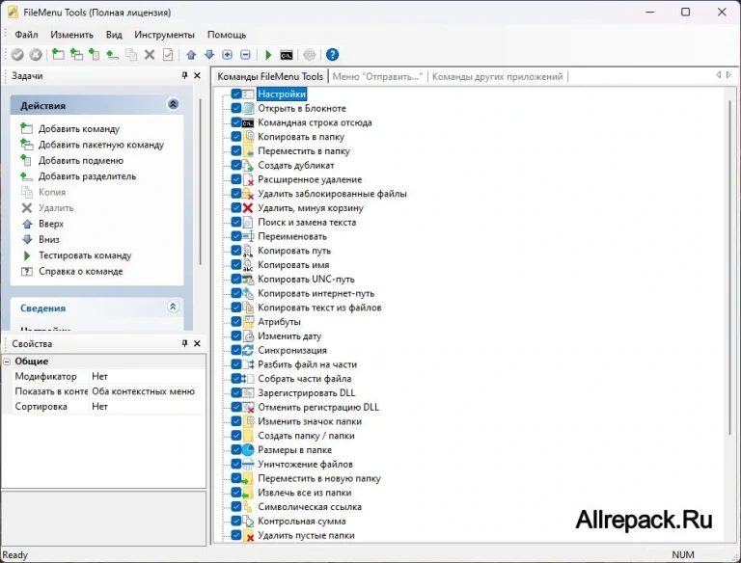Open the Инструменты menu
The height and width of the screenshot is (563, 741).
164,35
